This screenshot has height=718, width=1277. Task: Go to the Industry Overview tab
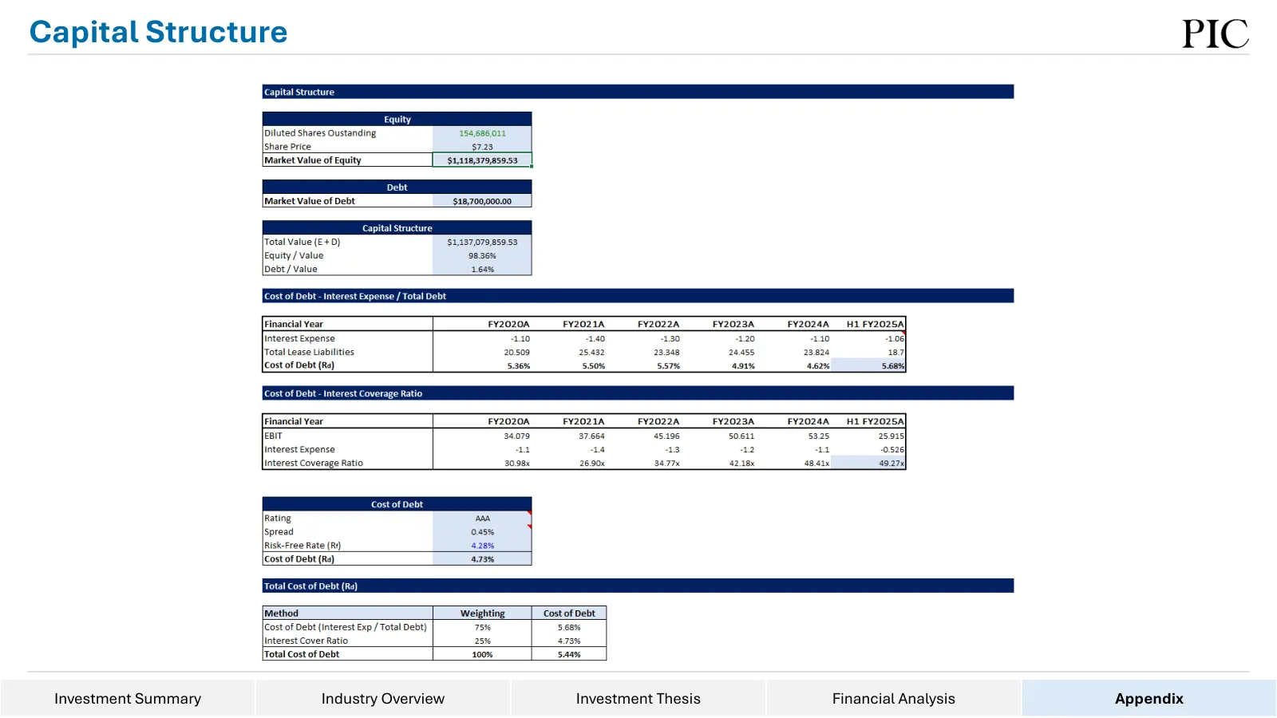[383, 698]
